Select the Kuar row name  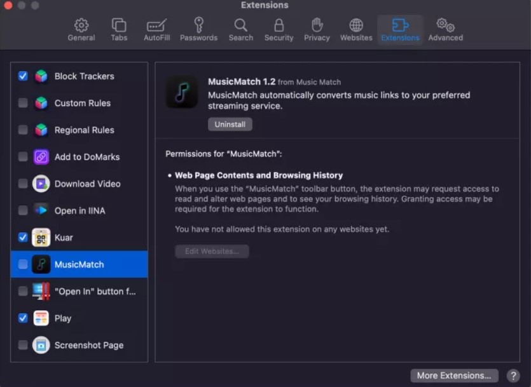[x=64, y=238]
